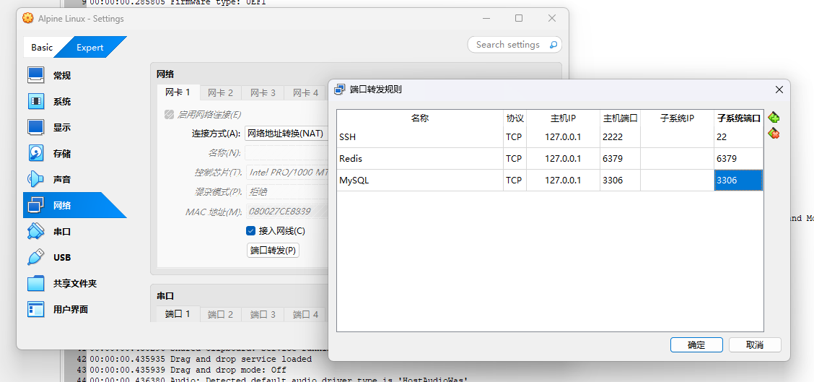The width and height of the screenshot is (814, 382).
Task: Select the TCP protocol cell for Redis
Action: click(x=514, y=159)
